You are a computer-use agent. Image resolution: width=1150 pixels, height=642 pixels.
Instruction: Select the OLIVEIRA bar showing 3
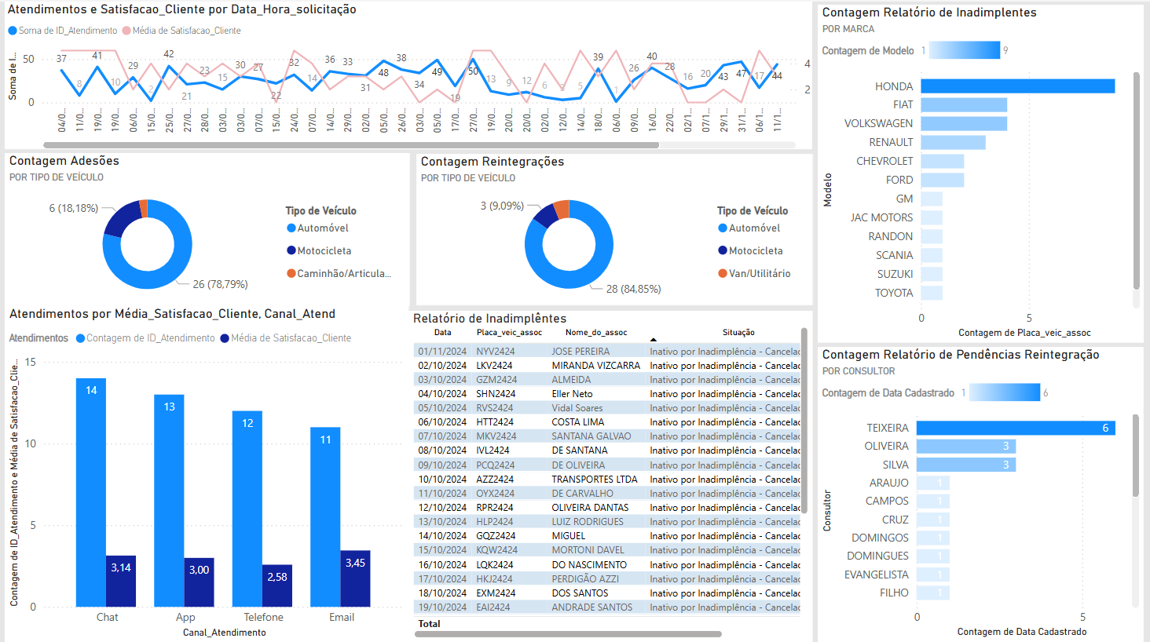click(x=966, y=447)
